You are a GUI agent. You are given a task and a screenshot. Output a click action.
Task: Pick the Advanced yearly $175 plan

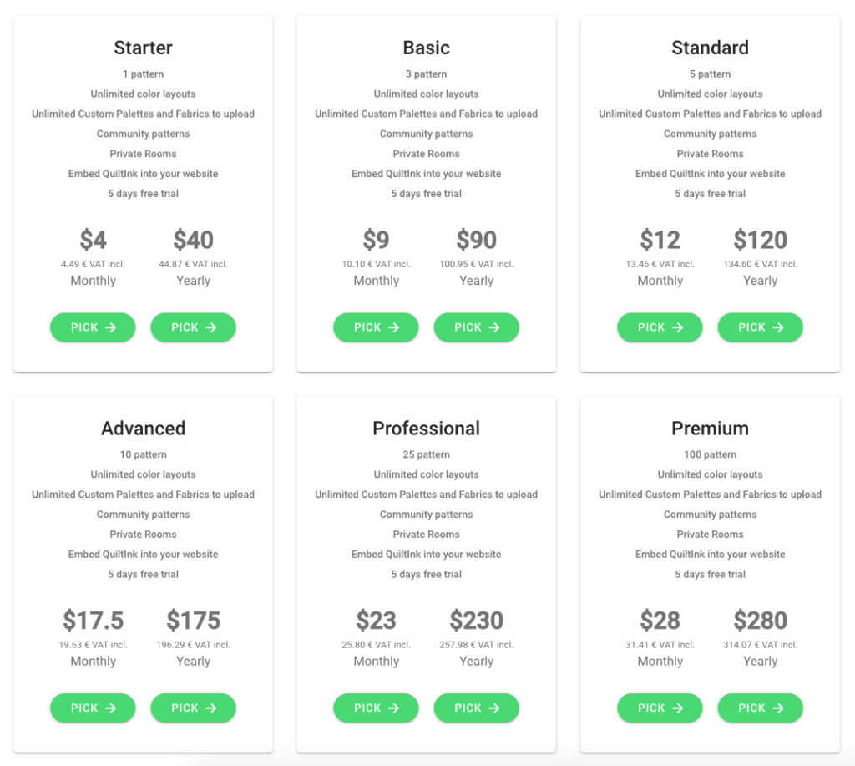(193, 708)
